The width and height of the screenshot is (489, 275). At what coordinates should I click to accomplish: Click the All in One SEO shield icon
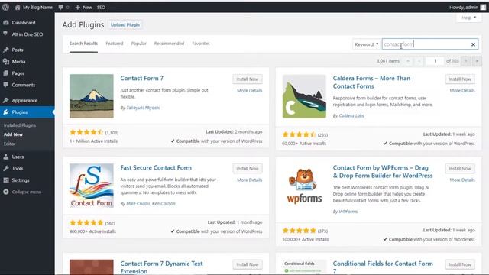point(5,34)
